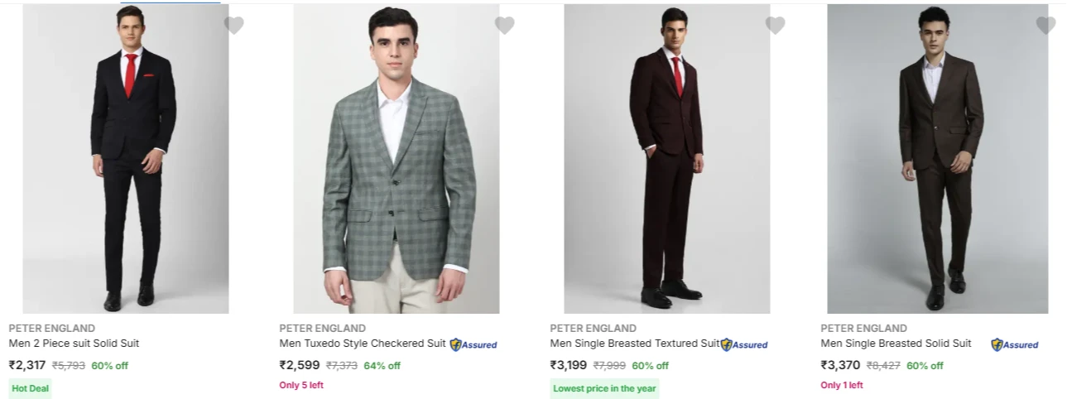View brown solid suit product photo
1067x399 pixels.
938,159
